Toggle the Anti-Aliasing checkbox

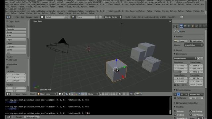click(178, 90)
